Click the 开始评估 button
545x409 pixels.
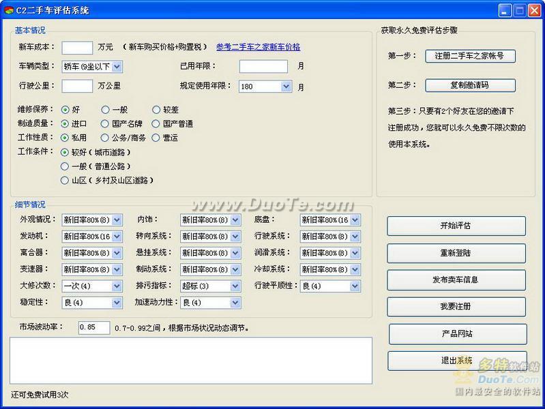click(456, 226)
